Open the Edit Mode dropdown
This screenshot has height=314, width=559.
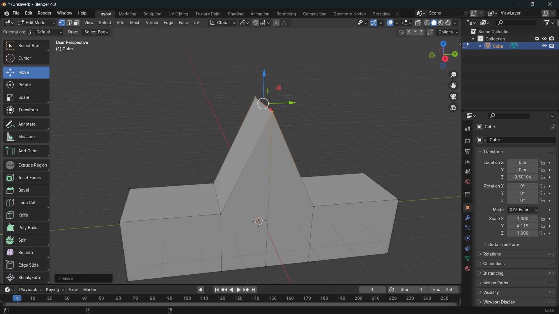[x=37, y=23]
